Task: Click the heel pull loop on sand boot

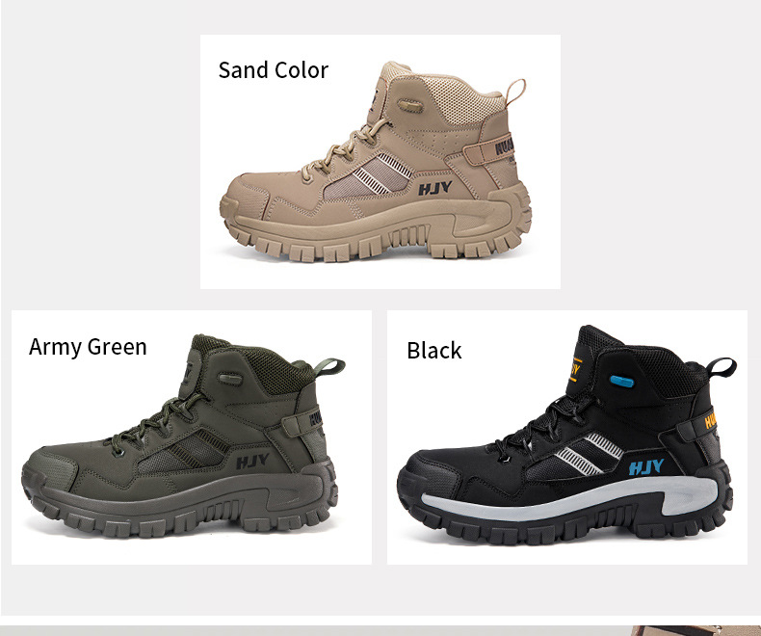Action: point(515,93)
